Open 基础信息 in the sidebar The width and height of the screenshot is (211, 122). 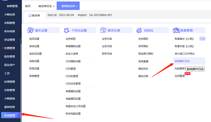[x=10, y=107]
